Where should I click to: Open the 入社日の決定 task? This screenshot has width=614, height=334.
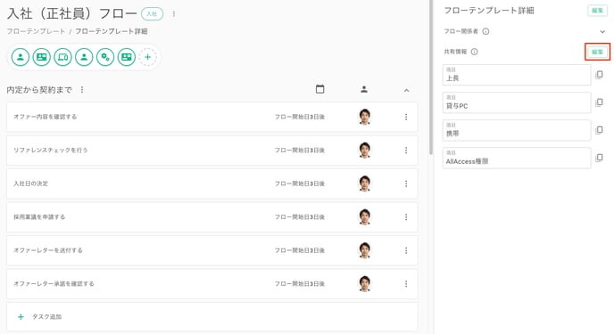click(212, 183)
